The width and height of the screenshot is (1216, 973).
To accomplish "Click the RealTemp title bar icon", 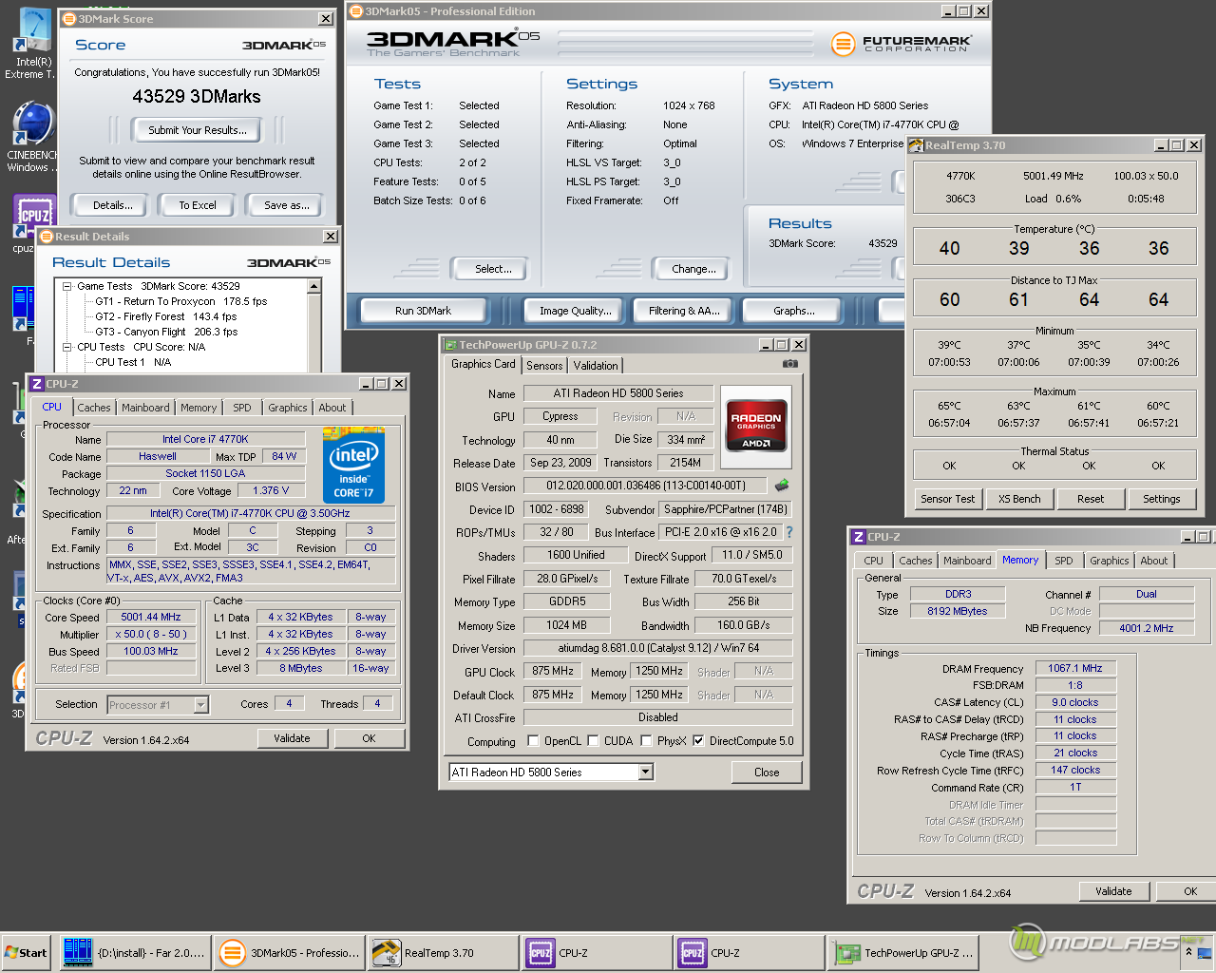I will 916,145.
